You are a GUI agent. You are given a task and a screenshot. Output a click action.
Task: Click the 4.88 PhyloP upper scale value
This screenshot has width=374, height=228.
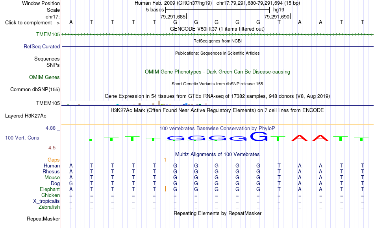pyautogui.click(x=50, y=128)
